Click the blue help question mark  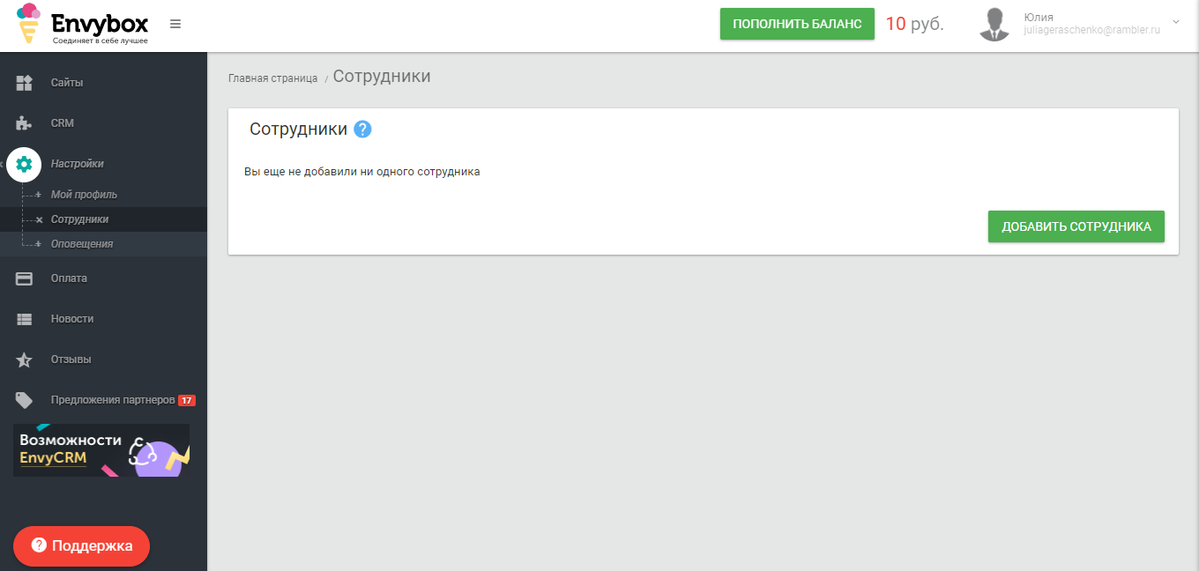click(362, 130)
